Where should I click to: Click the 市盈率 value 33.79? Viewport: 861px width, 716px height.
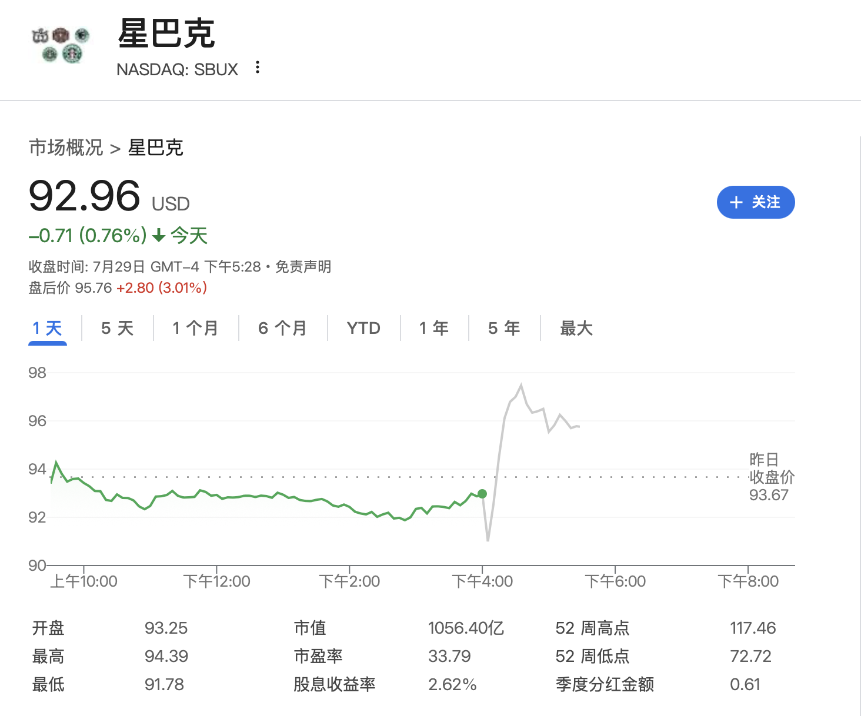tap(449, 656)
